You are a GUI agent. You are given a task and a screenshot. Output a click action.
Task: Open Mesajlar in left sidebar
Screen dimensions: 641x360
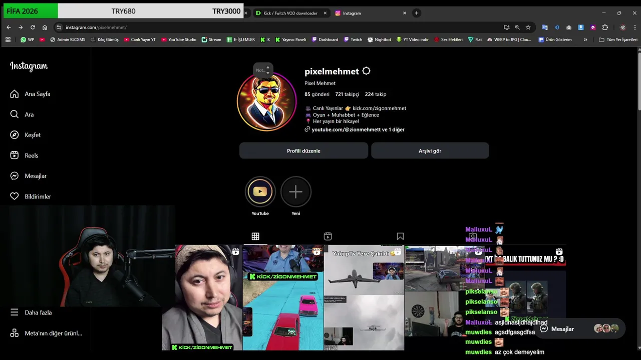click(28, 176)
